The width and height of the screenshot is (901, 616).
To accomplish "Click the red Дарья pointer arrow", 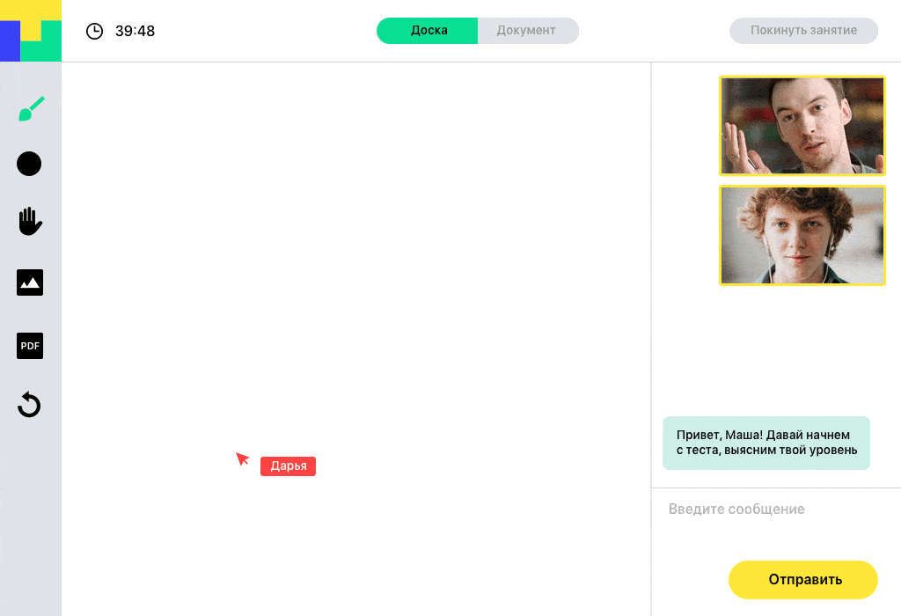I will coord(242,458).
